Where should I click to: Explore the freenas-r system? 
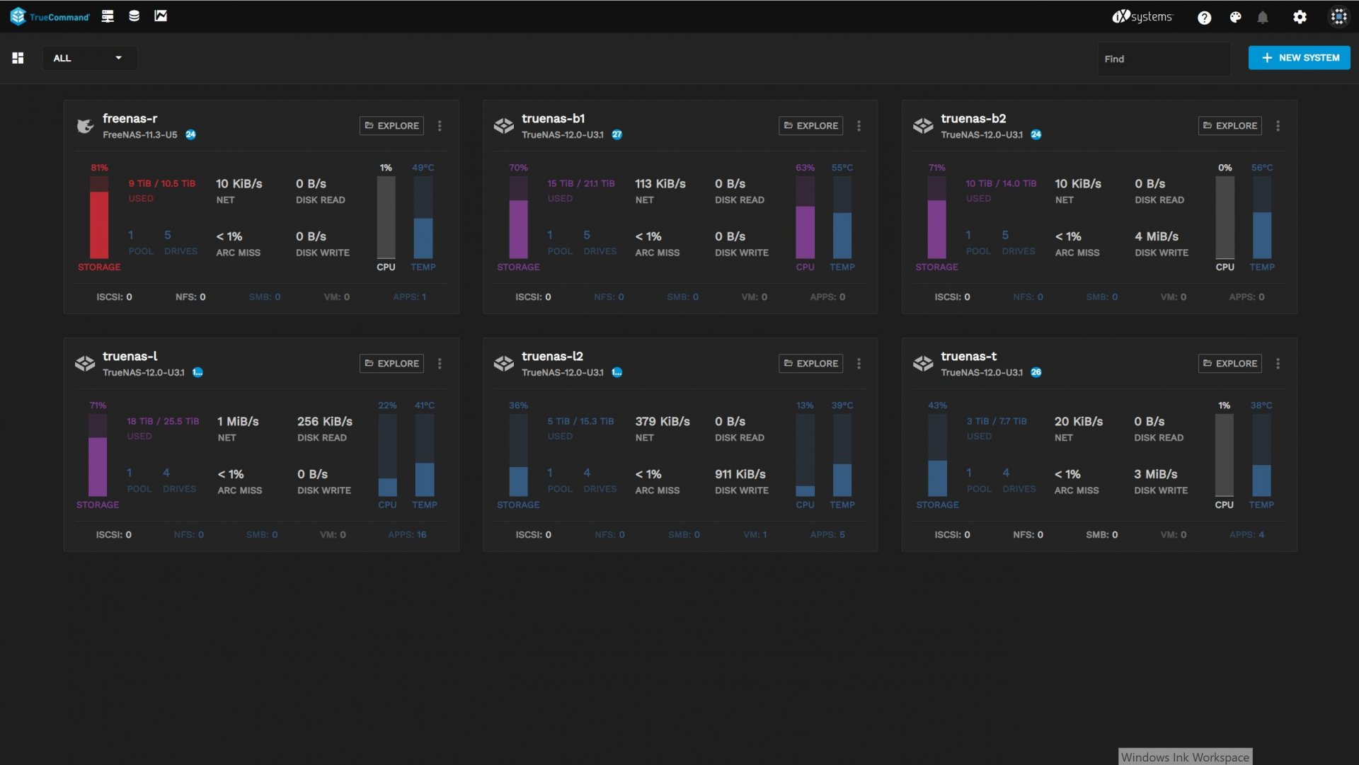(x=391, y=125)
